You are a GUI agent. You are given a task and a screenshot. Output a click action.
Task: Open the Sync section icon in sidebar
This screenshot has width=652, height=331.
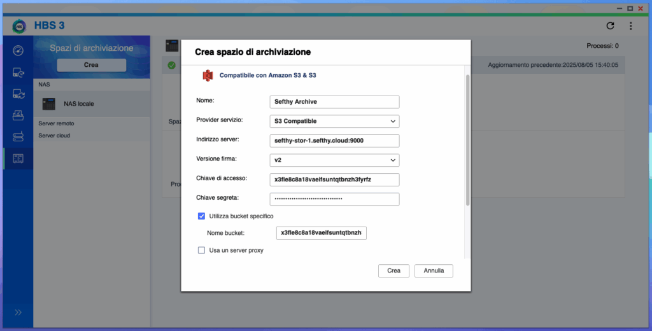(x=18, y=94)
